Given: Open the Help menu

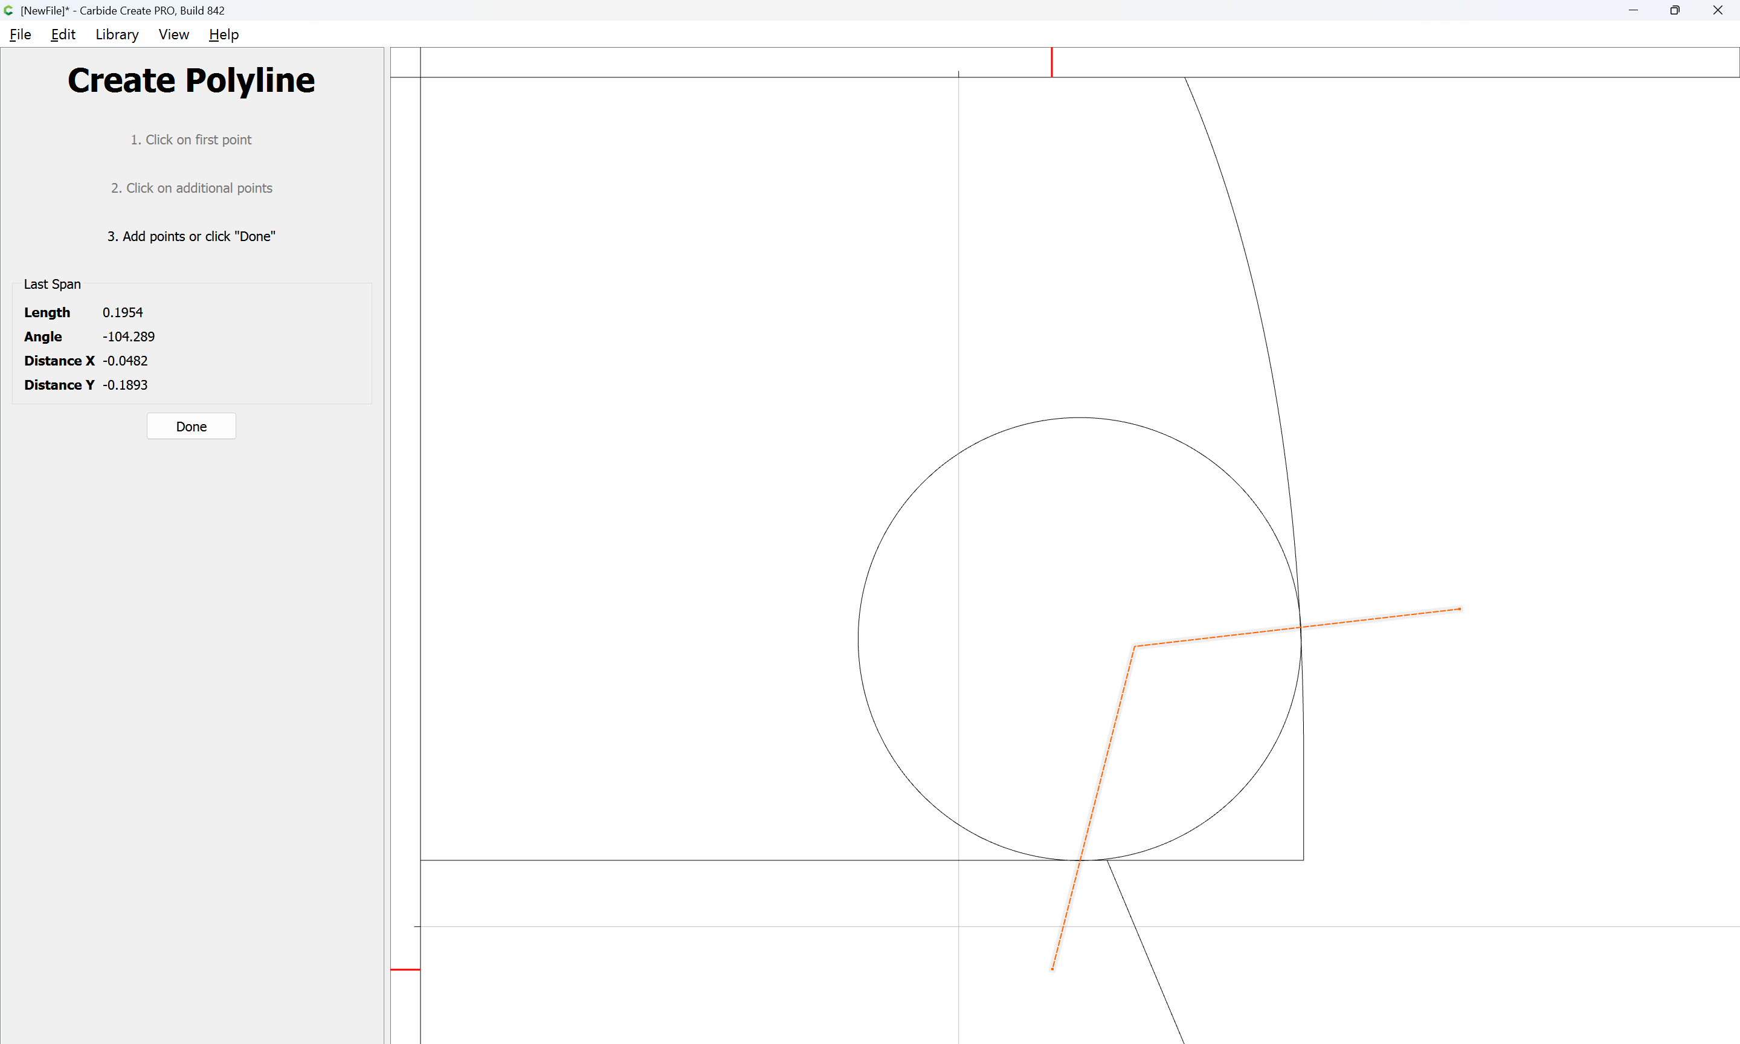Looking at the screenshot, I should (224, 34).
